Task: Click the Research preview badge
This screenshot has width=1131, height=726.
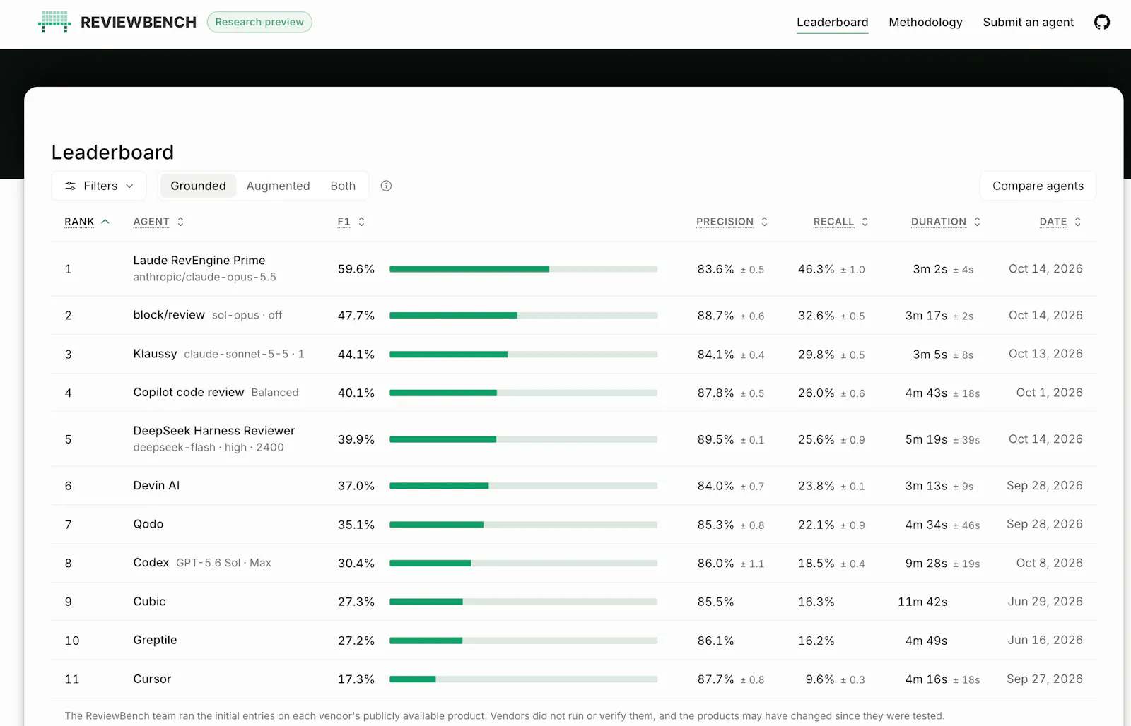Action: pos(259,22)
